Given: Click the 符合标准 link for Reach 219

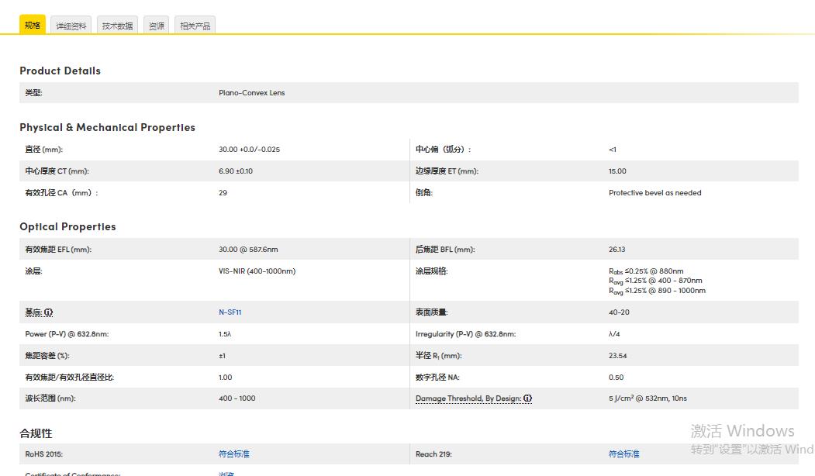Looking at the screenshot, I should [623, 454].
